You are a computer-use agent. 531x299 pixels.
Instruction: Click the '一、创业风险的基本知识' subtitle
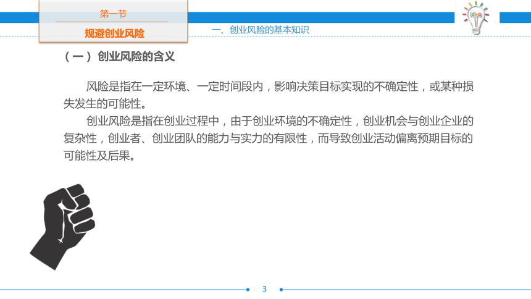pyautogui.click(x=260, y=30)
